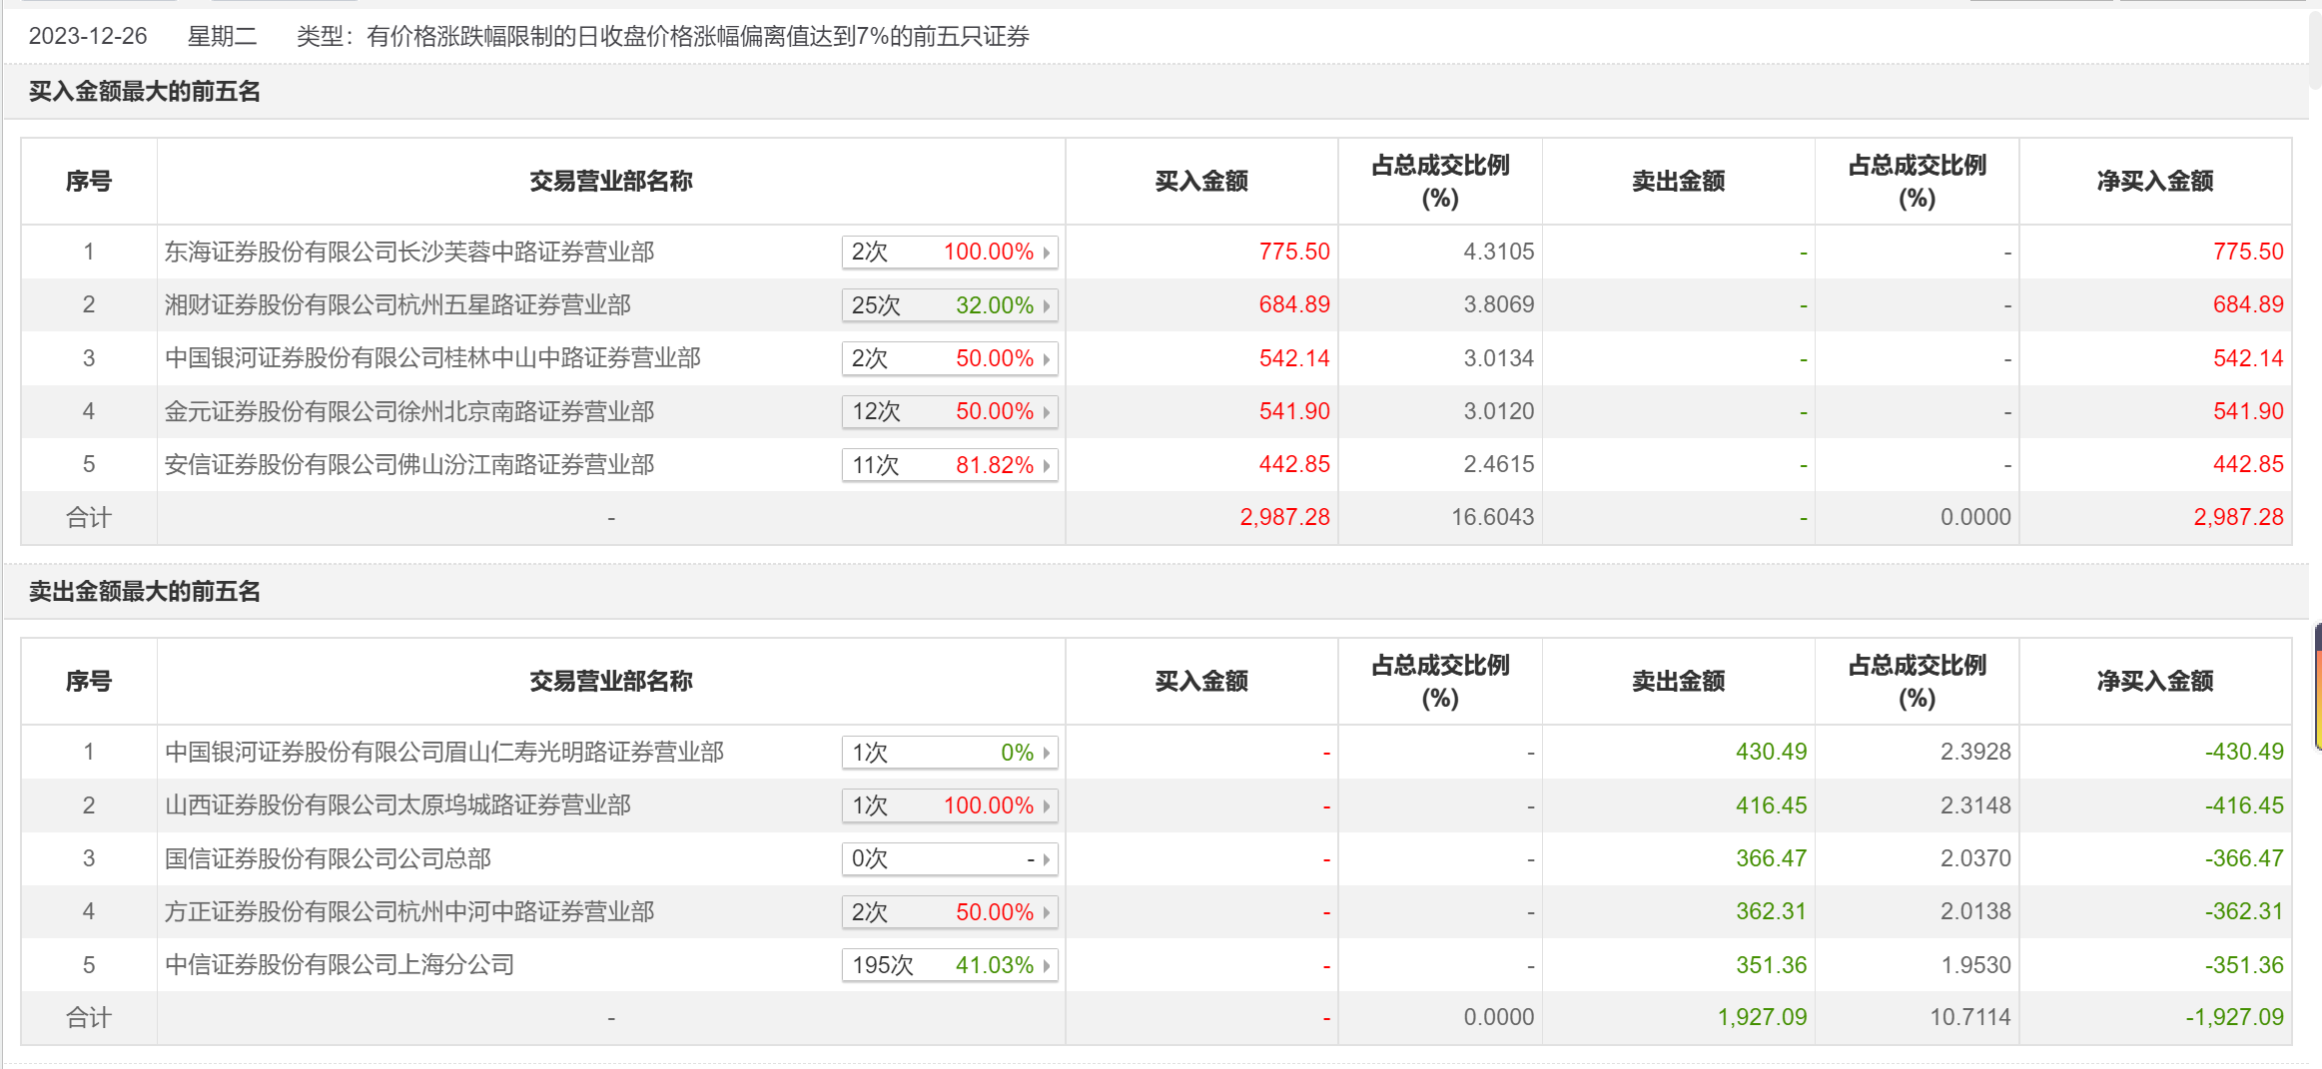Select 交易营业部名称 header in sell table
Image resolution: width=2322 pixels, height=1069 pixels.
610,681
